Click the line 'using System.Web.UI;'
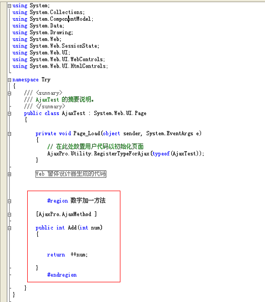Image resolution: width=265 pixels, height=302 pixels. point(41,53)
